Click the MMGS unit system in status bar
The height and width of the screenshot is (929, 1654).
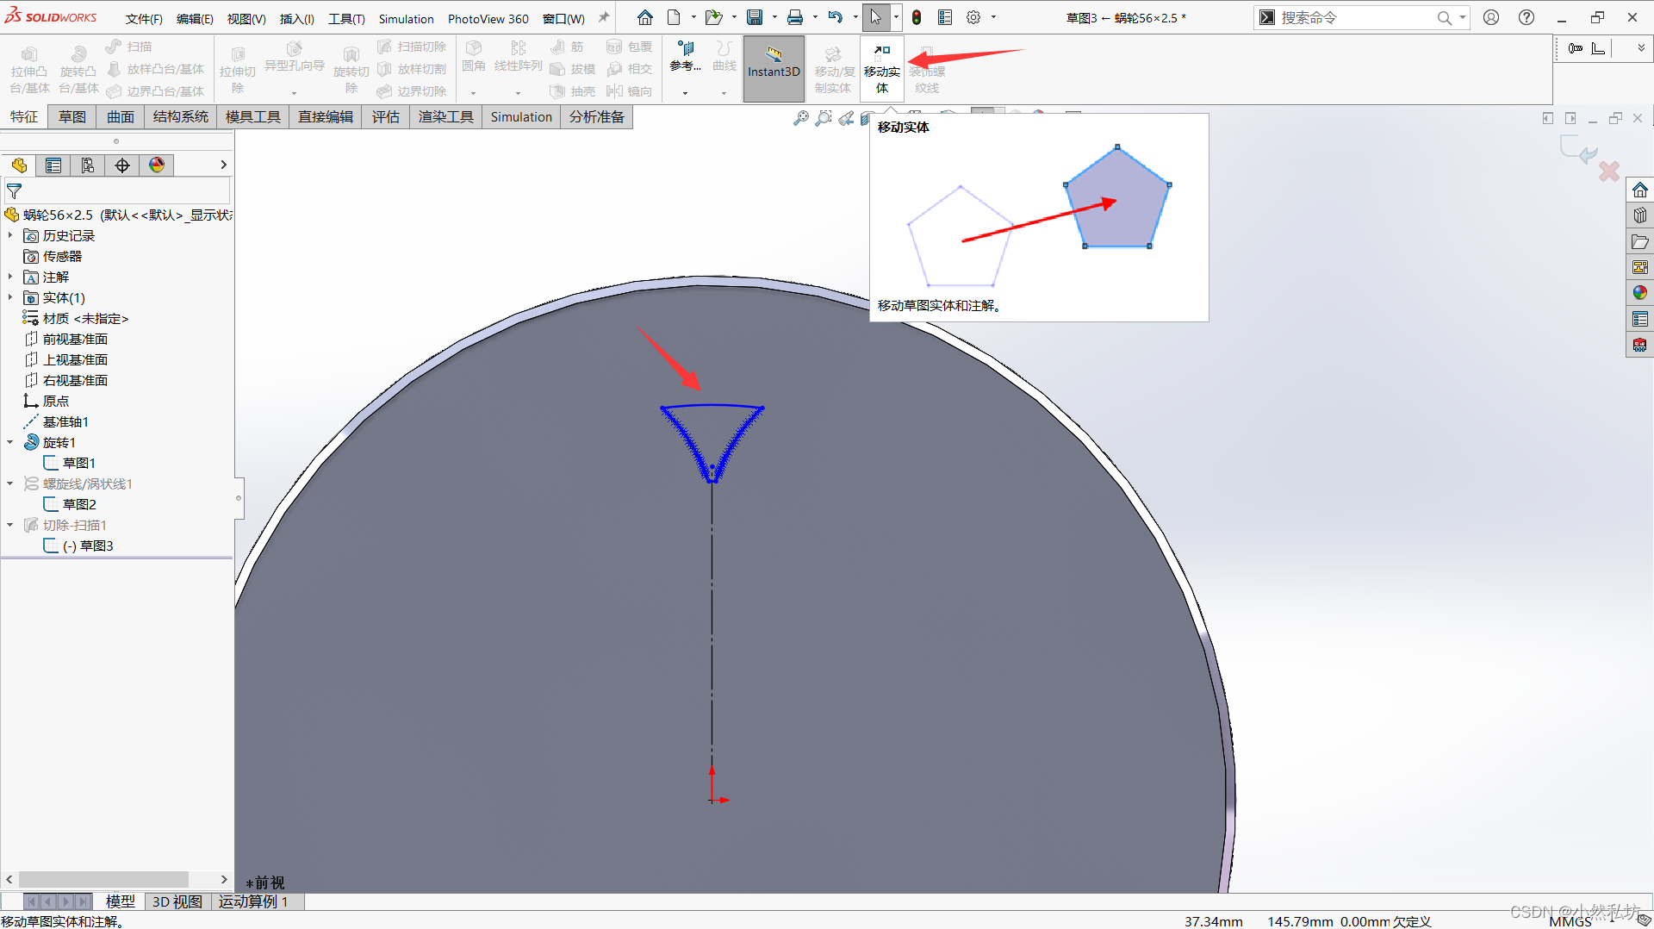[x=1570, y=921]
